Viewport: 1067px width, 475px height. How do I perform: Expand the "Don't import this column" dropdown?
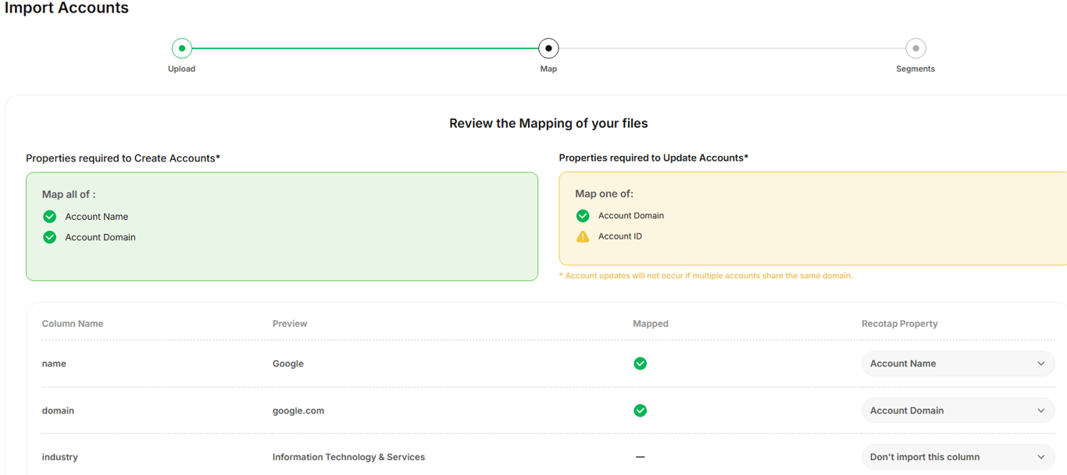coord(958,457)
